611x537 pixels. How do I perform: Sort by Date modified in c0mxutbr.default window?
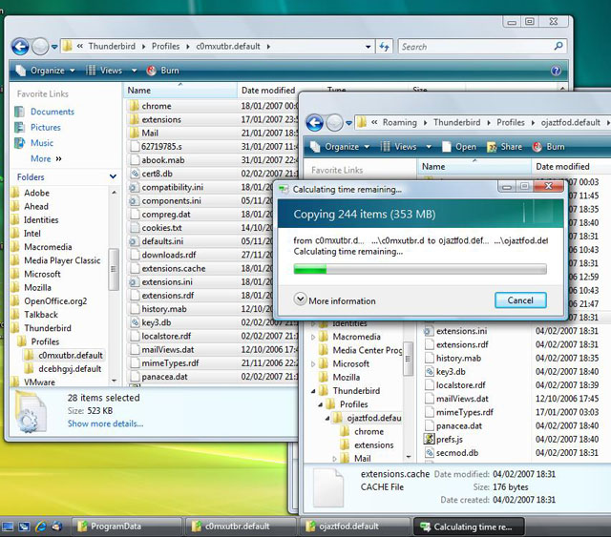268,91
